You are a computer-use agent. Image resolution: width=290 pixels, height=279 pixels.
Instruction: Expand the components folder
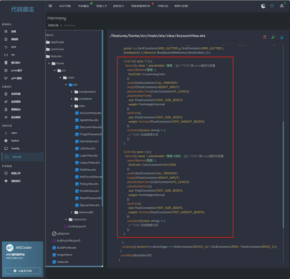[72, 92]
